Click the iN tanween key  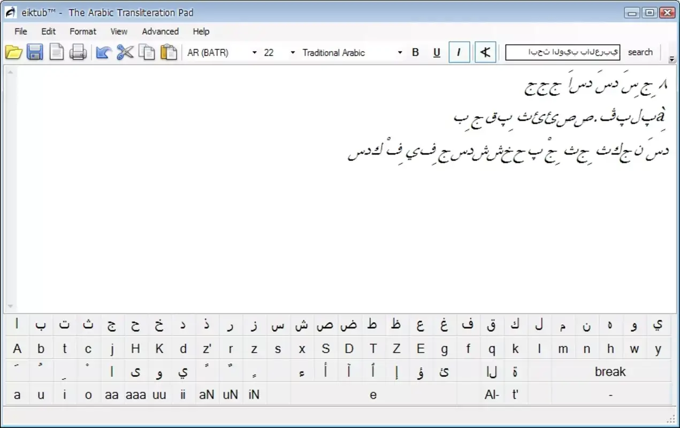pyautogui.click(x=254, y=395)
